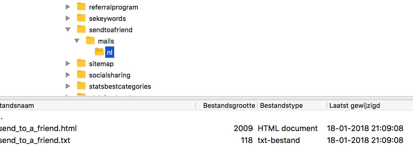Expand the sitemap folder tree
Screen dimensions: 413x165
[68, 63]
